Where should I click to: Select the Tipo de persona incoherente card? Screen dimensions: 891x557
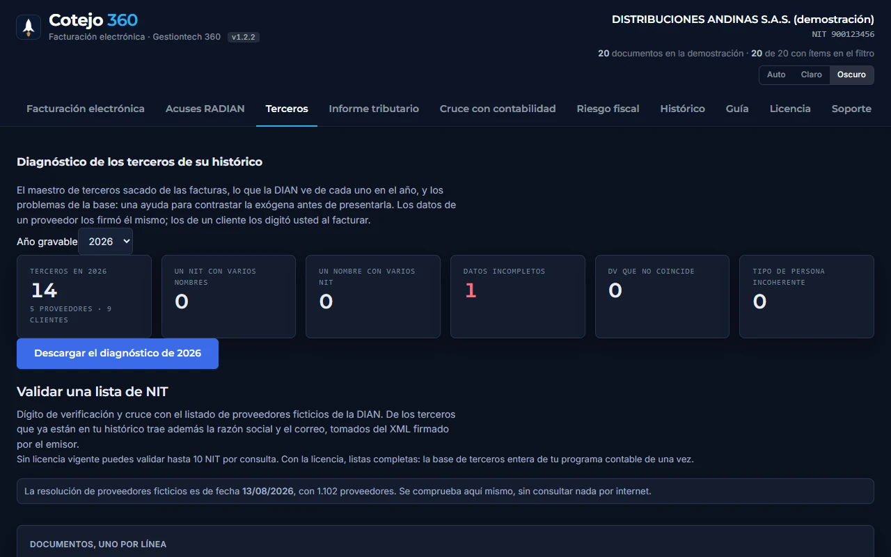click(807, 297)
